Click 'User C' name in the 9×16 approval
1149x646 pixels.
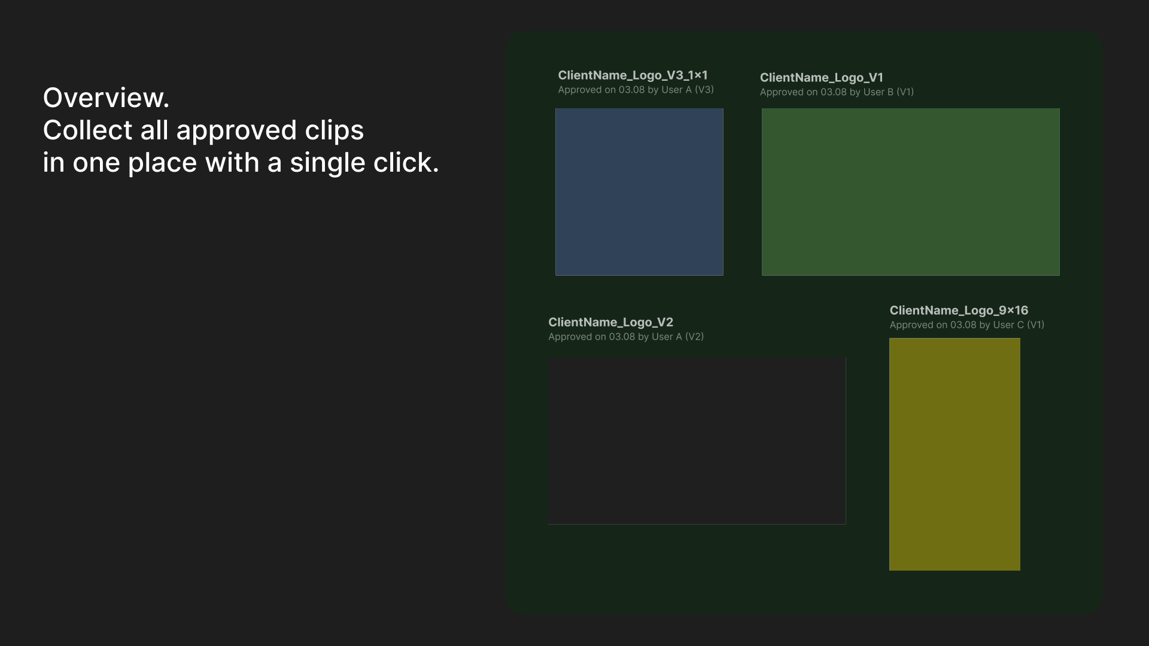[x=1008, y=325]
